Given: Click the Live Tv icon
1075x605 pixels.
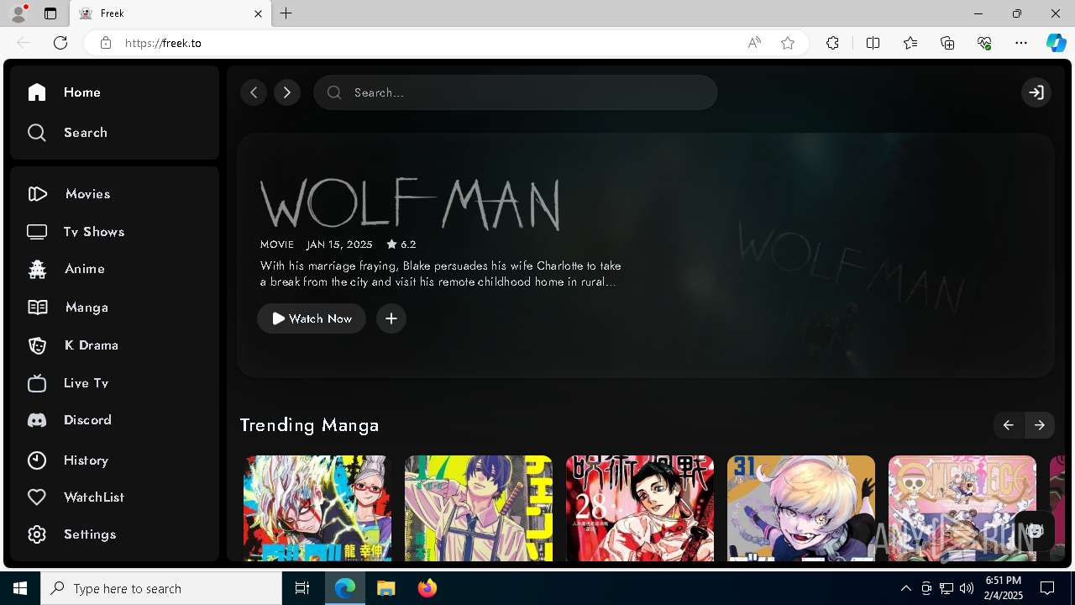Looking at the screenshot, I should click(37, 383).
